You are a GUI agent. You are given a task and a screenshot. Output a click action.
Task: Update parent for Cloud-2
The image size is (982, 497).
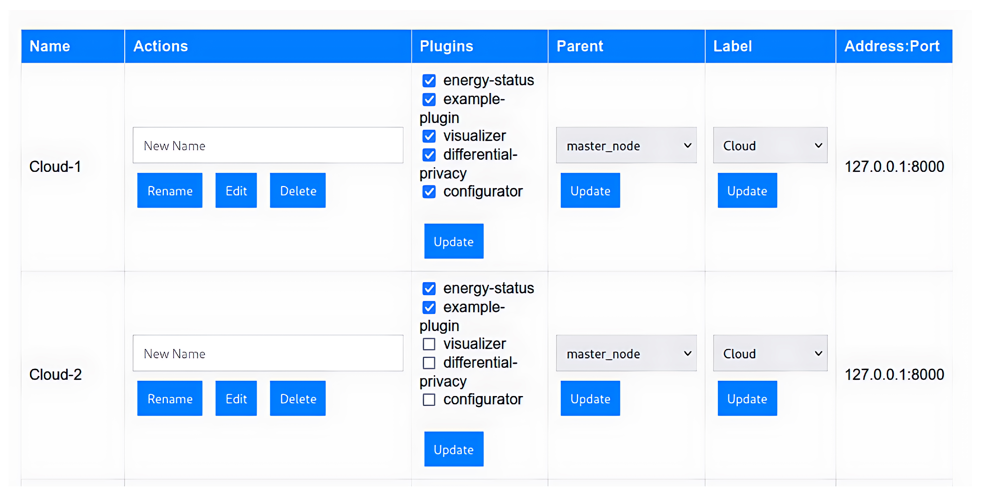coord(590,398)
